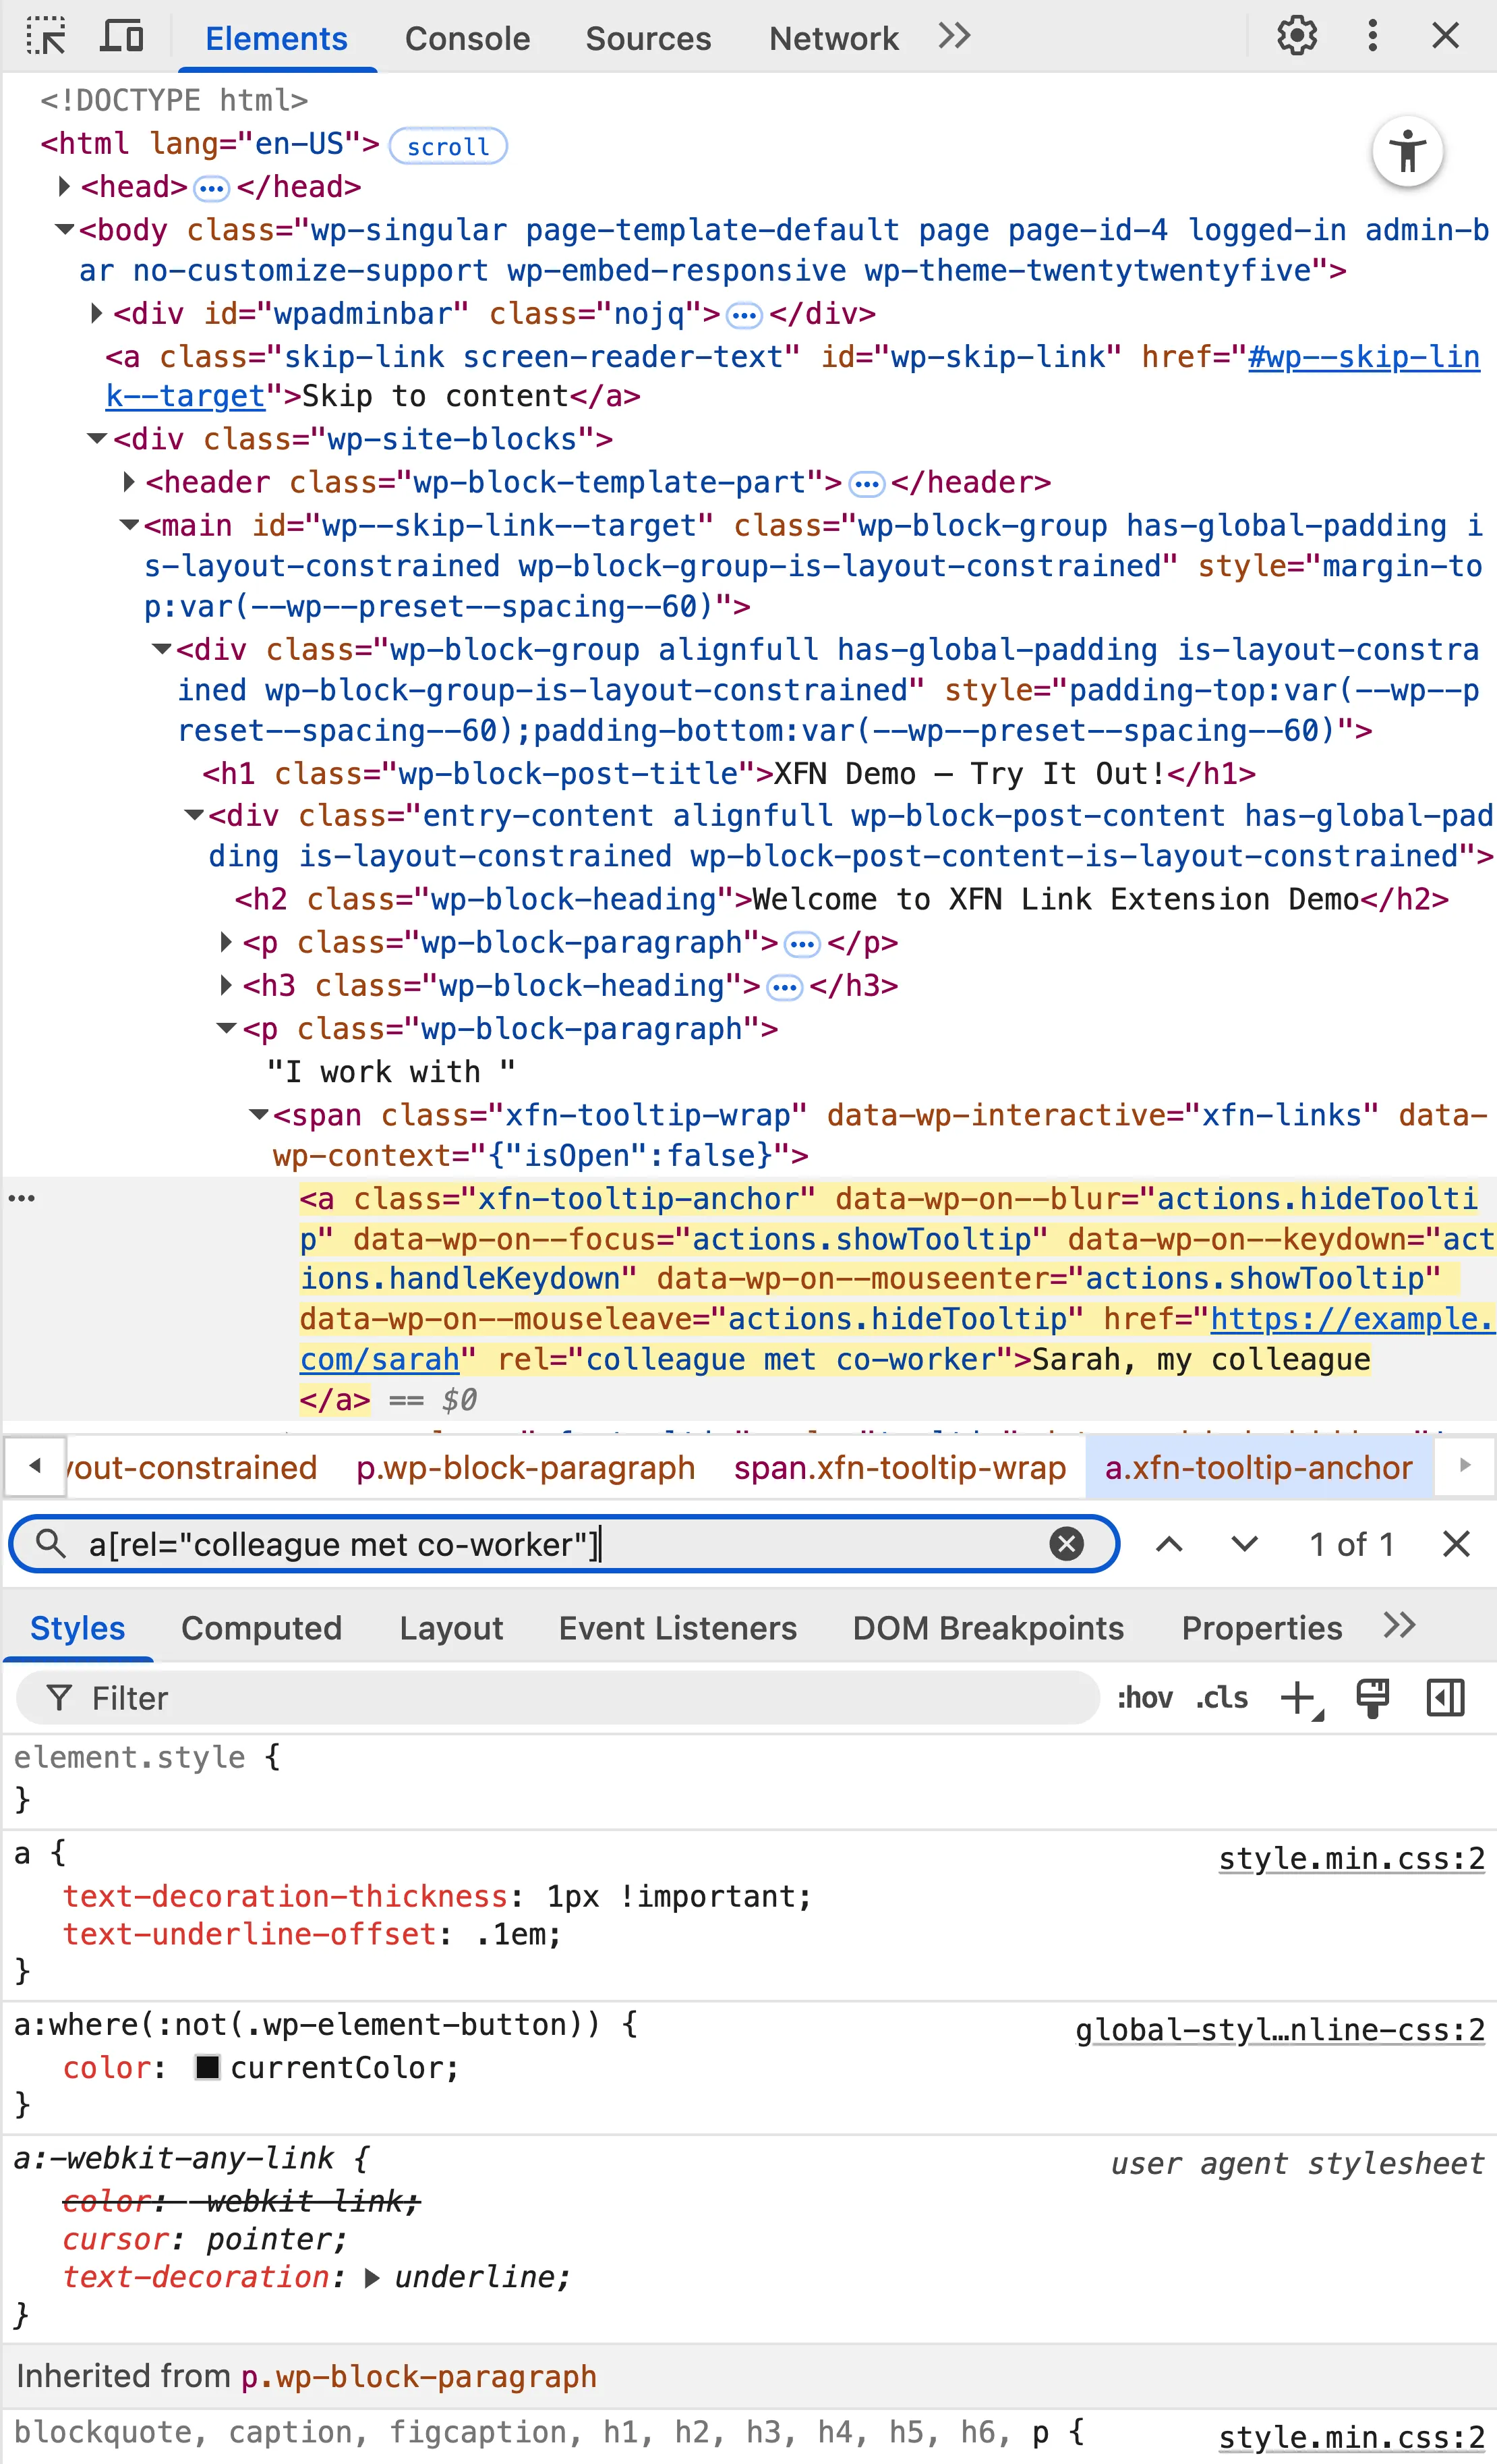Toggle the device toolbar icon
Image resolution: width=1497 pixels, height=2464 pixels.
coord(122,37)
